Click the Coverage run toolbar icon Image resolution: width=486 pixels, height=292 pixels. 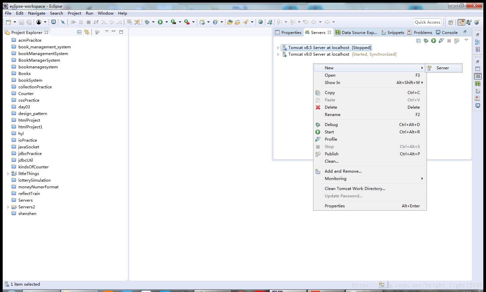click(174, 22)
